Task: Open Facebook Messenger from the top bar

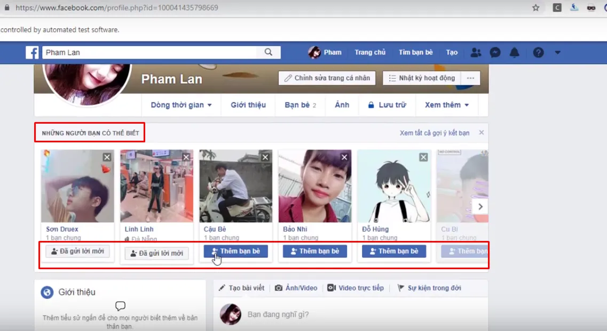Action: [x=495, y=52]
